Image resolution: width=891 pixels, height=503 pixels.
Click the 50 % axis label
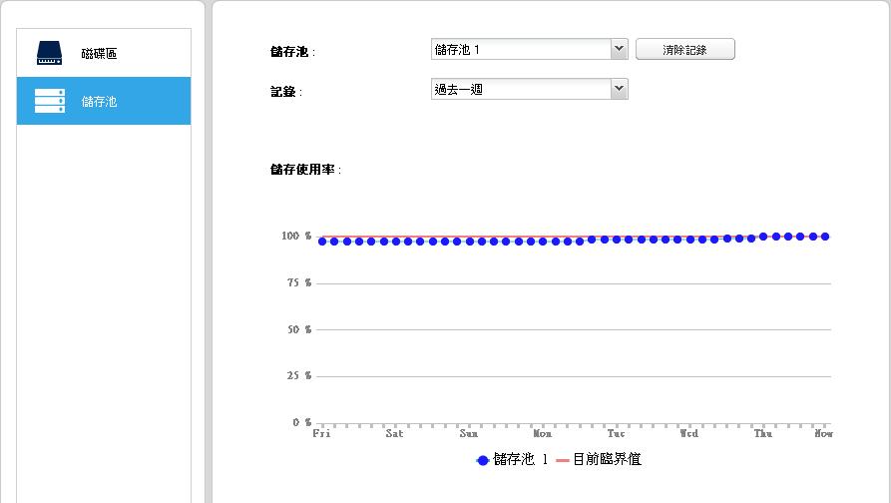(x=299, y=329)
